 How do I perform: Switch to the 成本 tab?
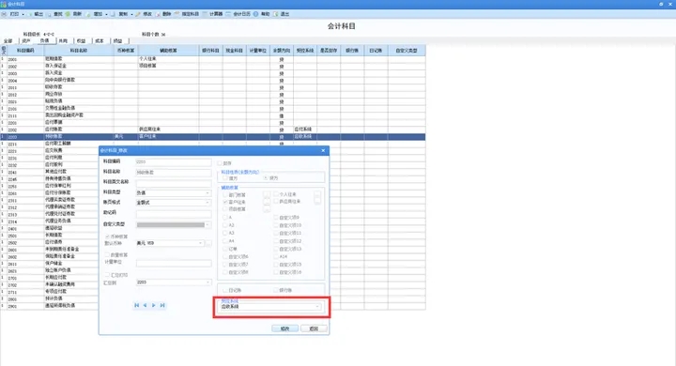100,41
